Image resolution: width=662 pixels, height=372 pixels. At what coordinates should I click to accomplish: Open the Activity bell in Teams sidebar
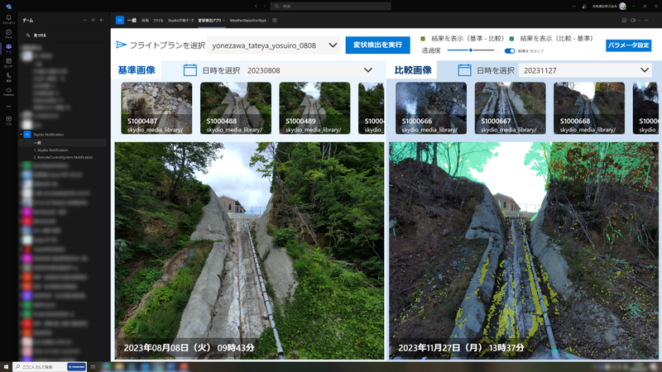tap(8, 18)
